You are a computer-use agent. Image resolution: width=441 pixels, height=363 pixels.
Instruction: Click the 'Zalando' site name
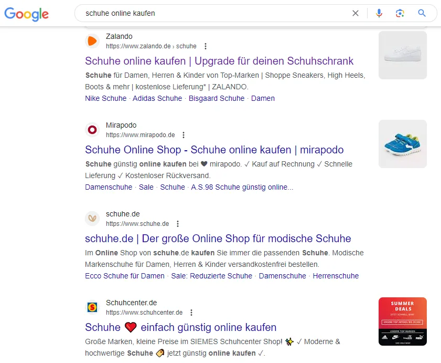(x=119, y=36)
